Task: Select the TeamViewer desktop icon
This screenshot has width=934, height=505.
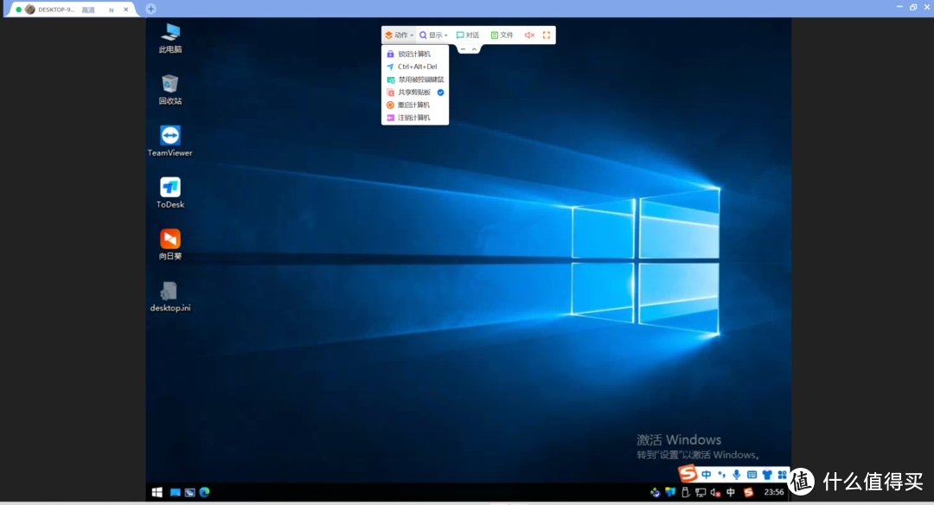Action: (x=170, y=141)
